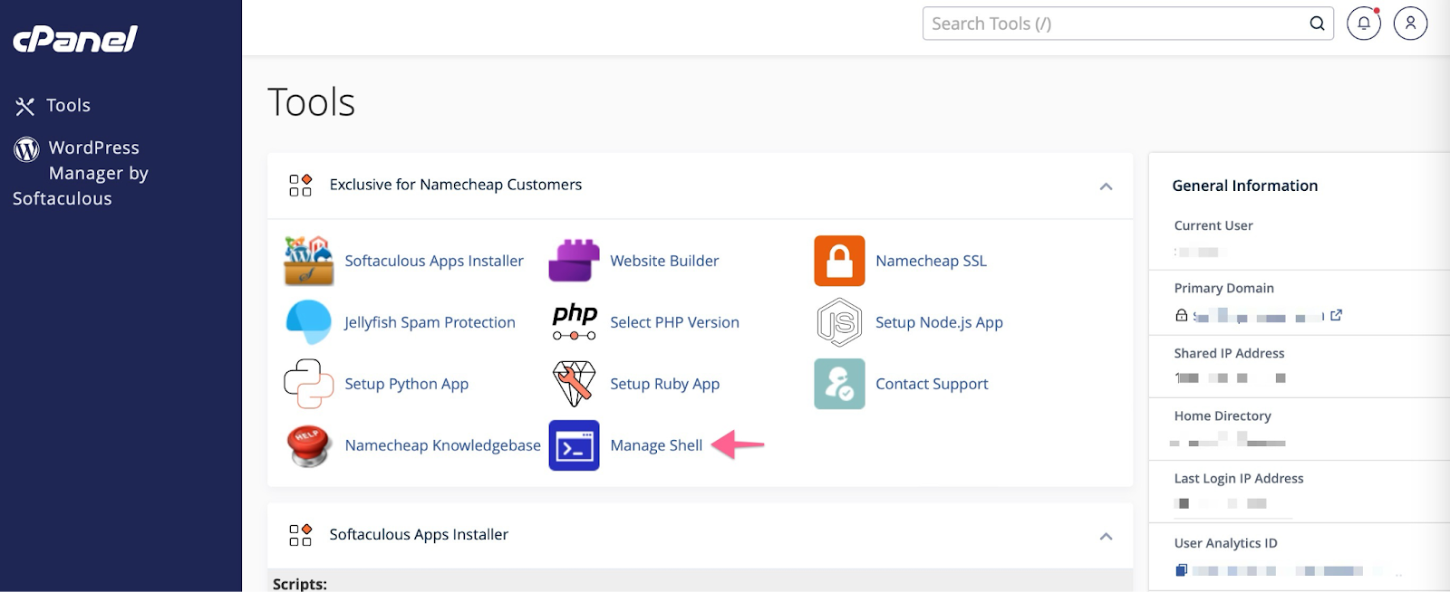
Task: Click the Setup Ruby App gem icon
Action: 574,384
